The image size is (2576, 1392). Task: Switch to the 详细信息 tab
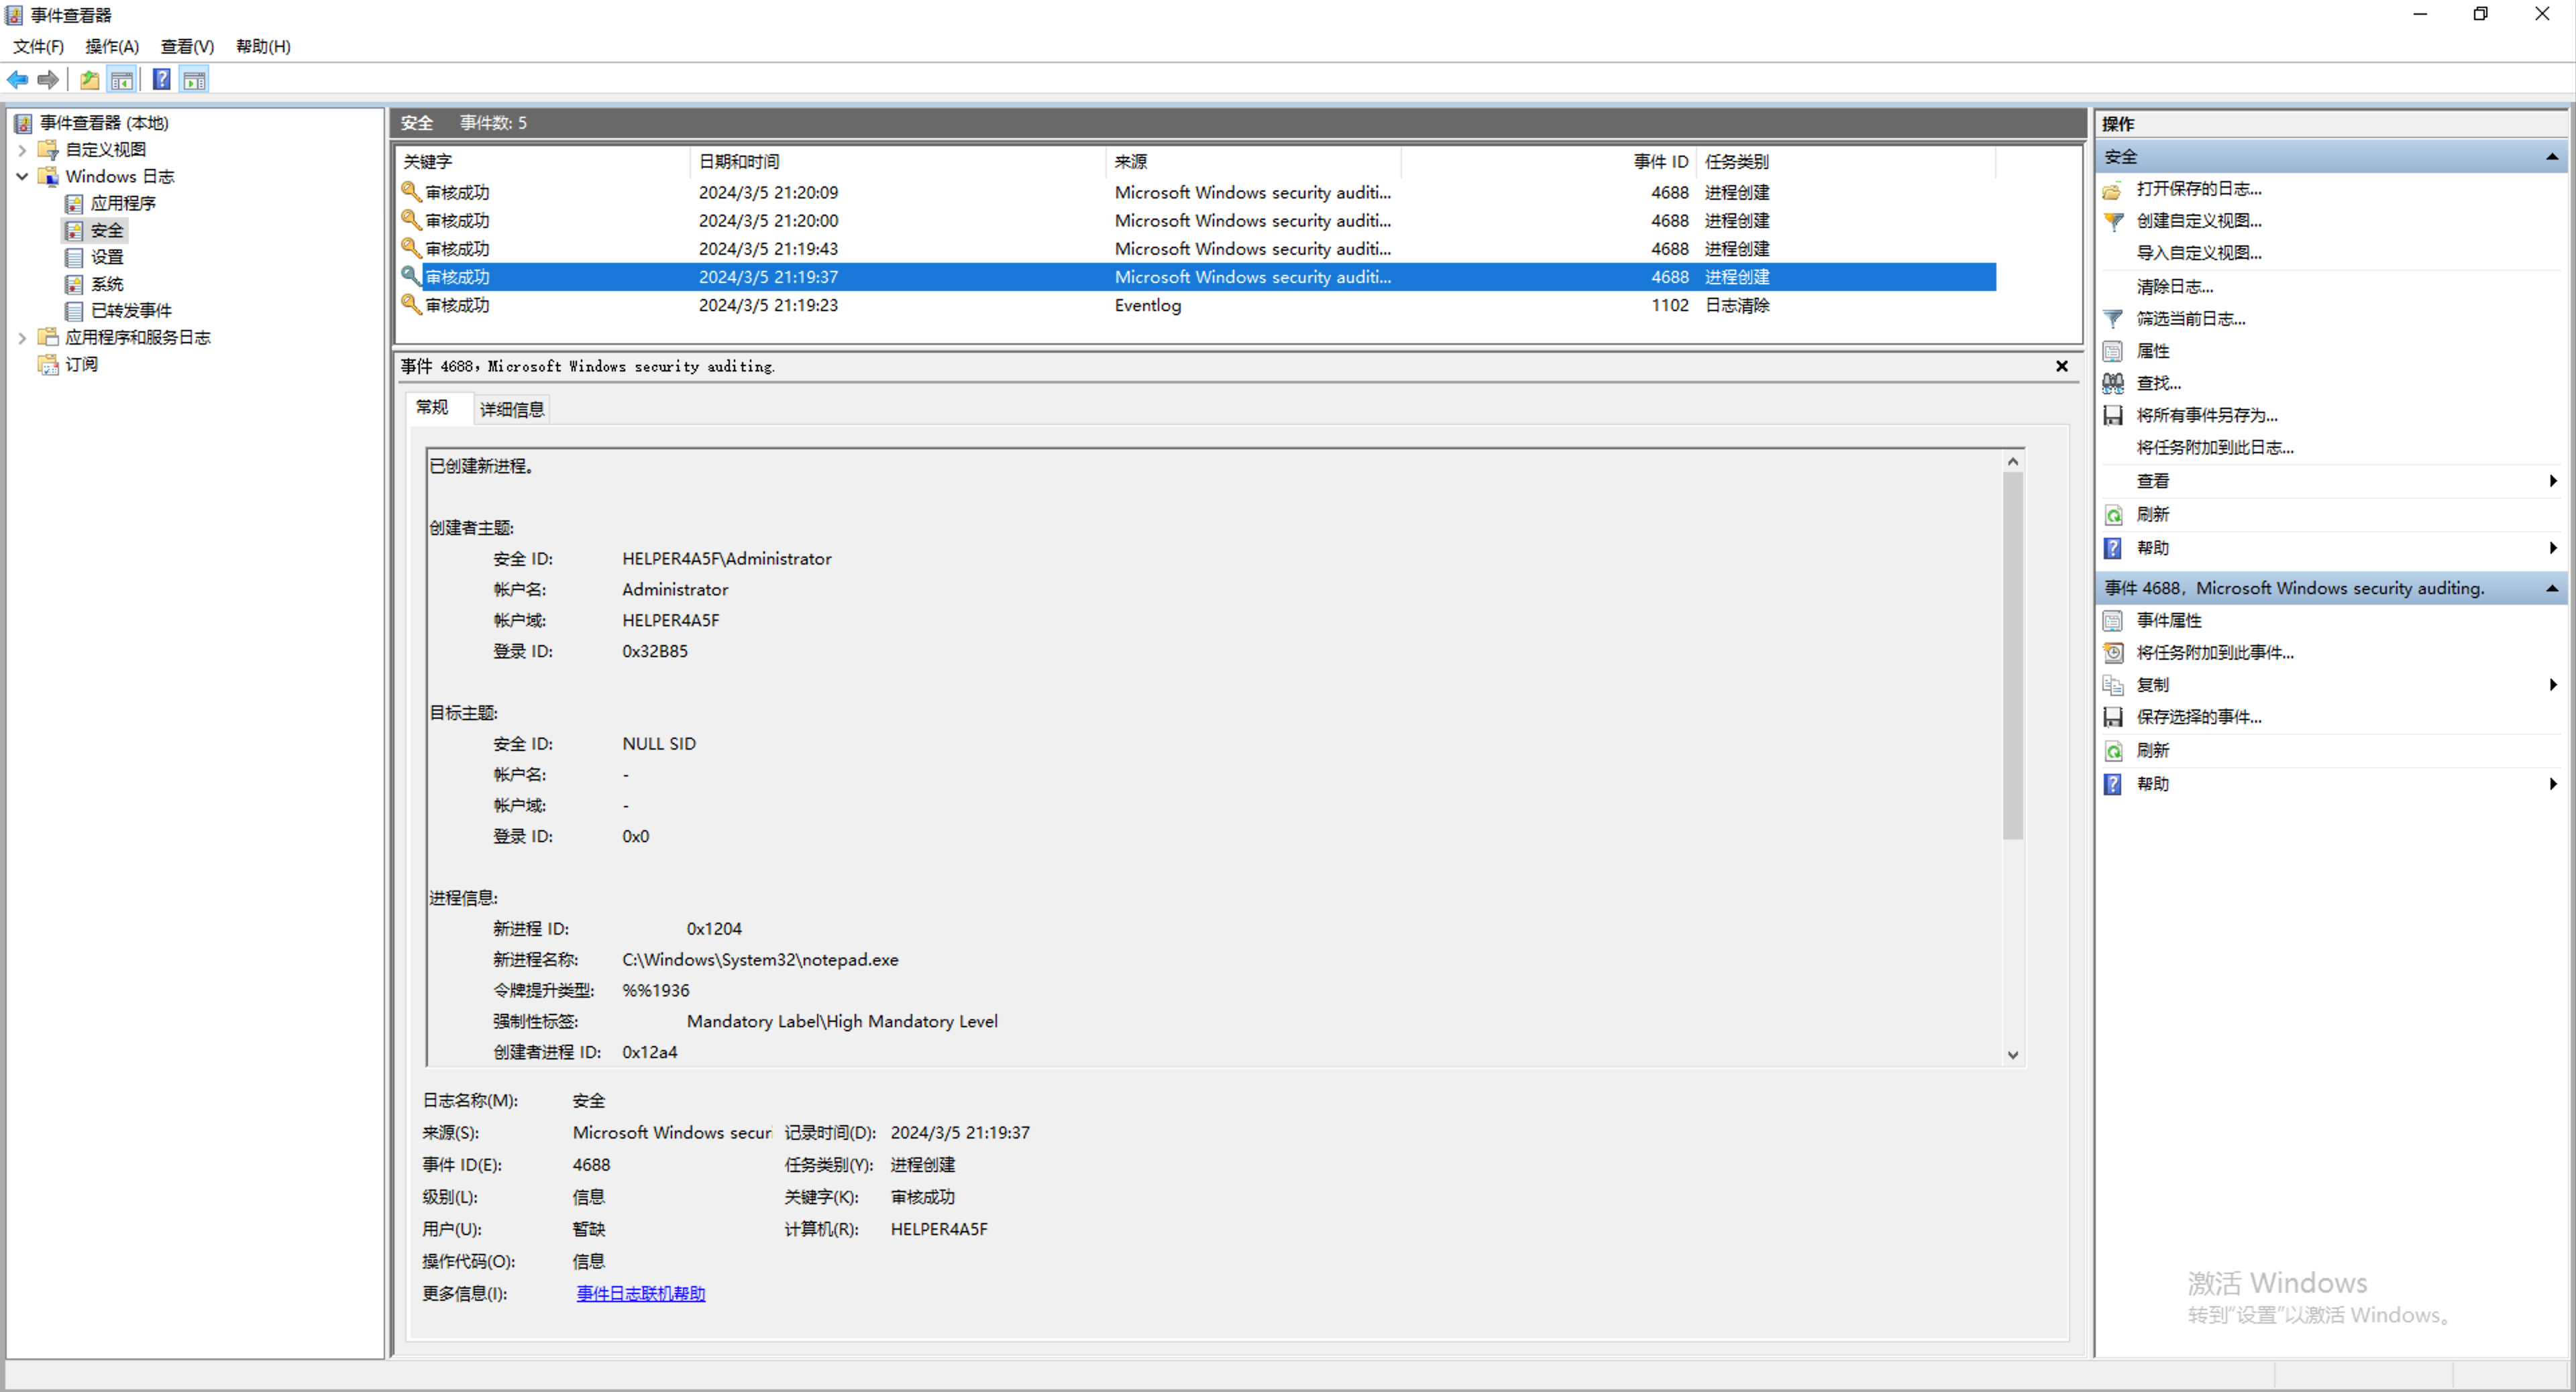(511, 409)
